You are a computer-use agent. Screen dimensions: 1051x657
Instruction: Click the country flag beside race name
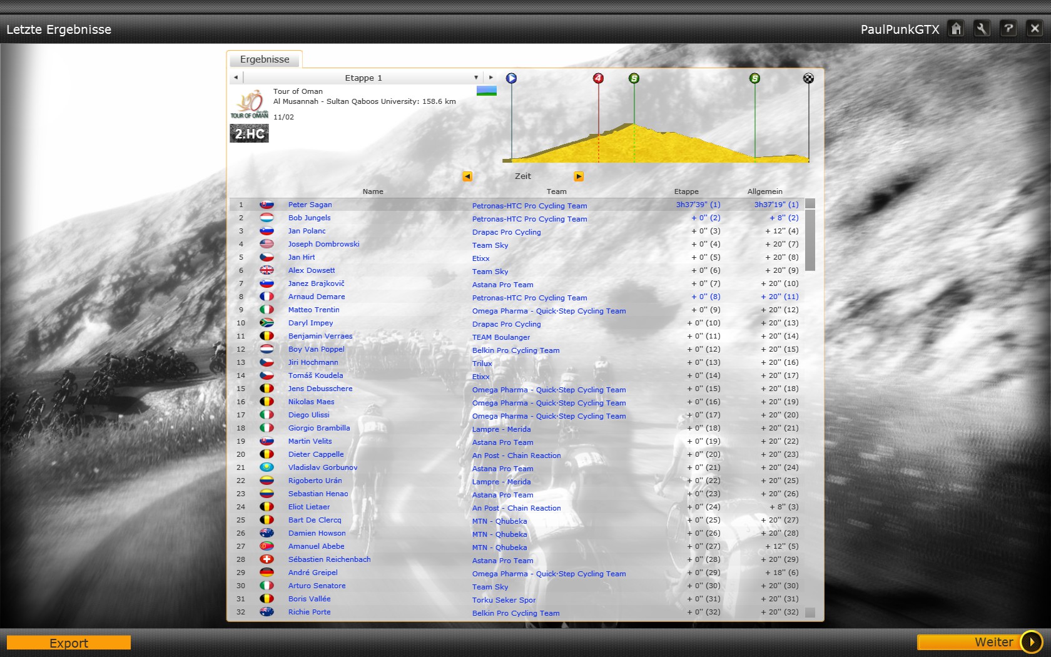click(x=486, y=91)
